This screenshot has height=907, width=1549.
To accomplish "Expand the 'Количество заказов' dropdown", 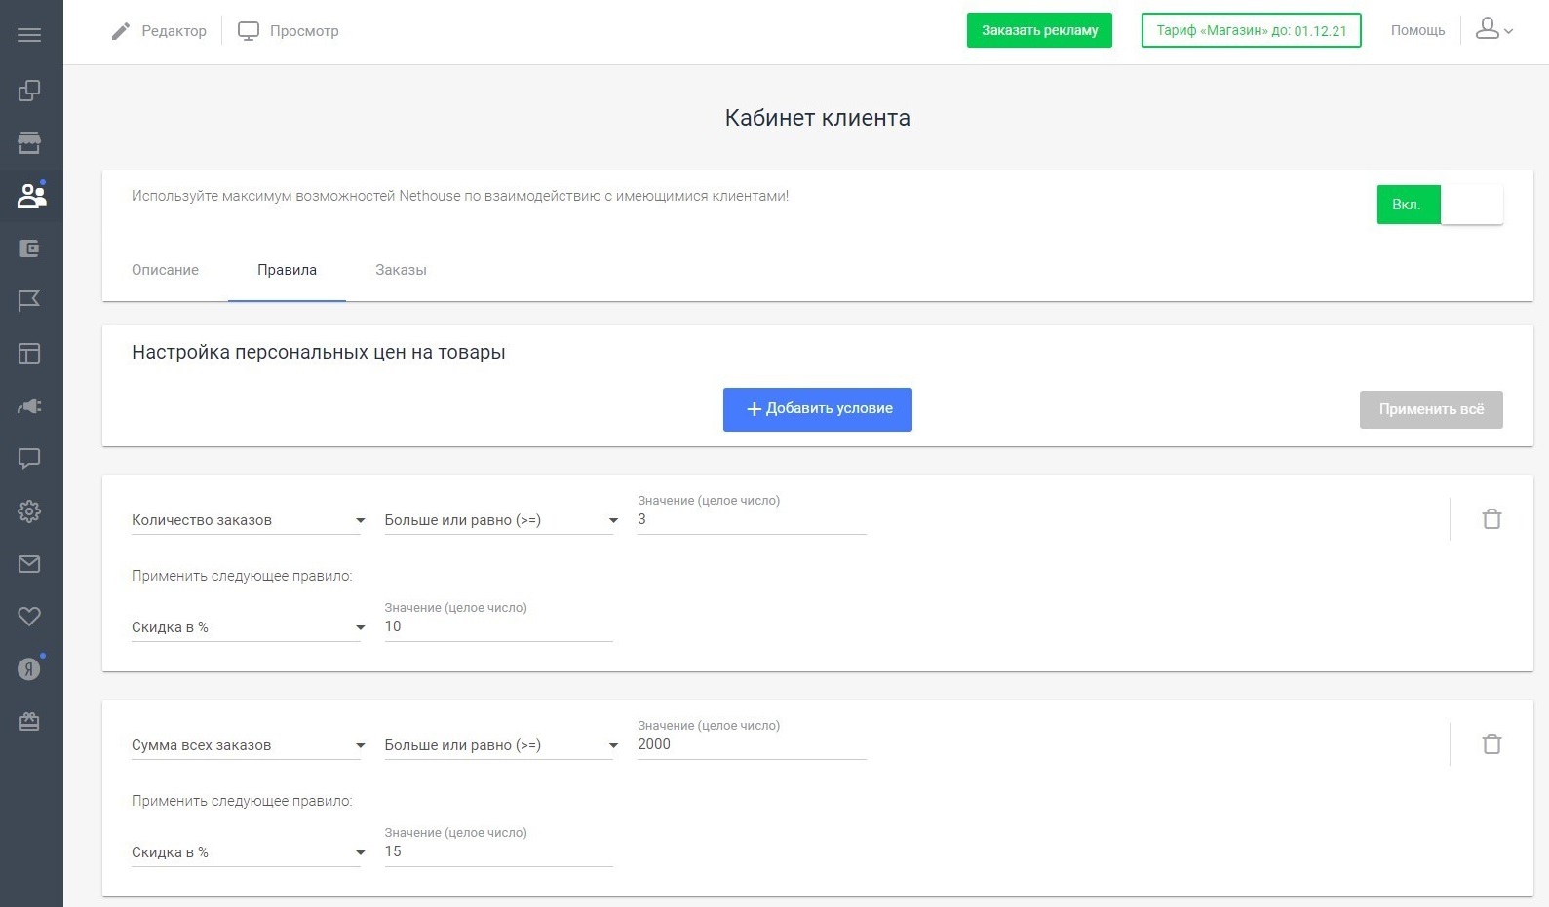I will click(x=248, y=520).
